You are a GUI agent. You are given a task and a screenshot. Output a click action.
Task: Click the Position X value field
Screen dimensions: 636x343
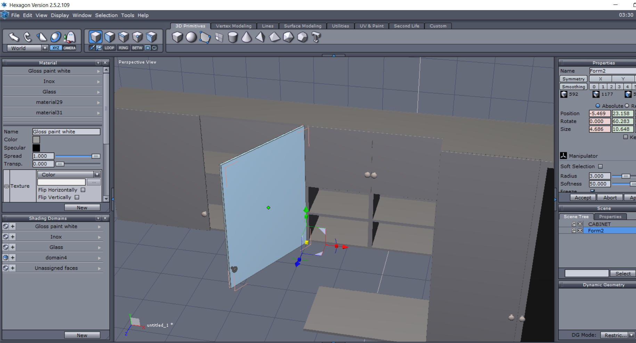pyautogui.click(x=600, y=113)
